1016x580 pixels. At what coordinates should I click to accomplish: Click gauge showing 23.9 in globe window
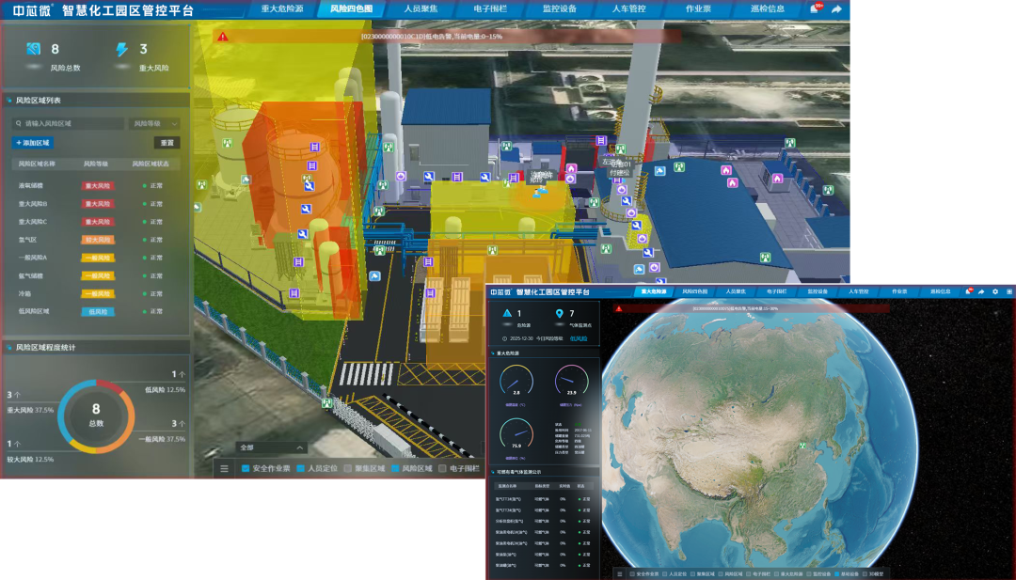pos(571,382)
